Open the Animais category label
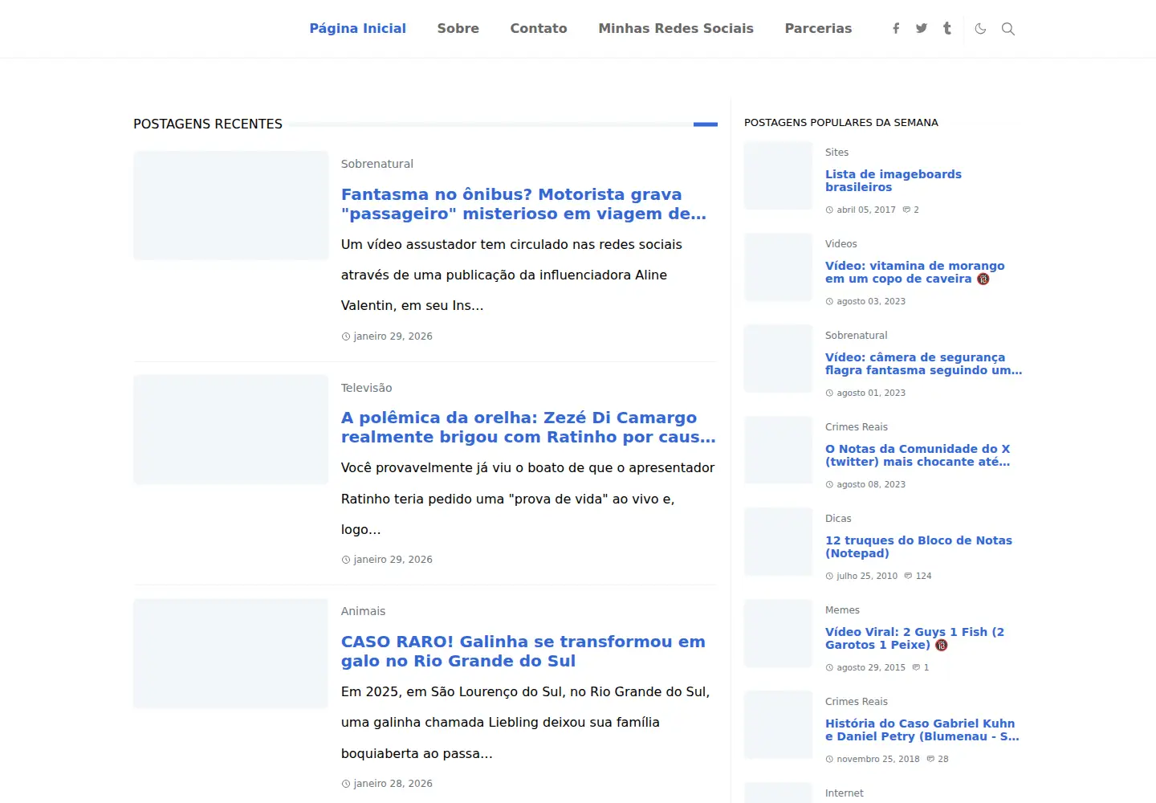 (x=363, y=611)
